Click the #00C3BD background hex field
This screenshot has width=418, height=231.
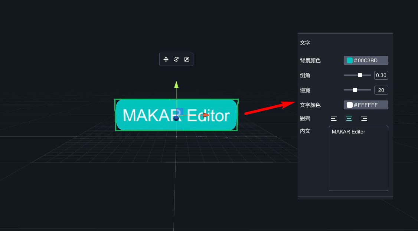coord(369,60)
